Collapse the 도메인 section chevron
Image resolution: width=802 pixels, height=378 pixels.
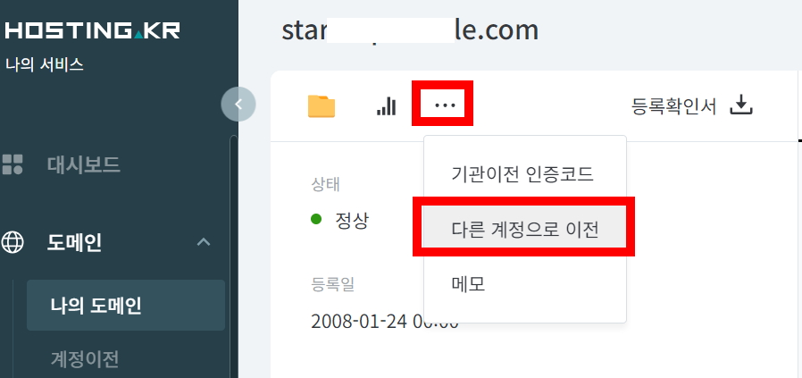point(204,242)
